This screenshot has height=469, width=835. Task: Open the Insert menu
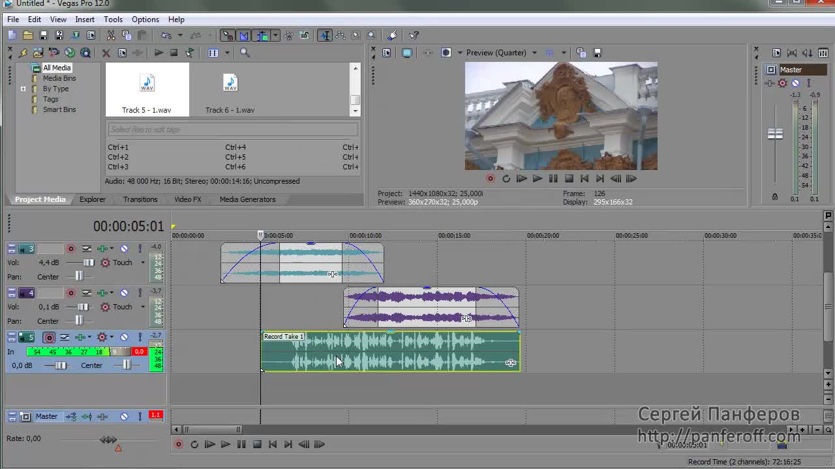coord(85,20)
